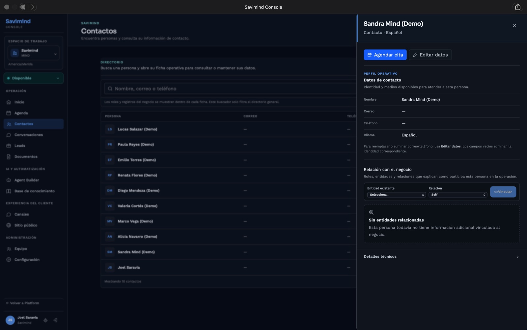The image size is (527, 330).
Task: Close the Sandra Mind contact panel
Action: tap(514, 25)
